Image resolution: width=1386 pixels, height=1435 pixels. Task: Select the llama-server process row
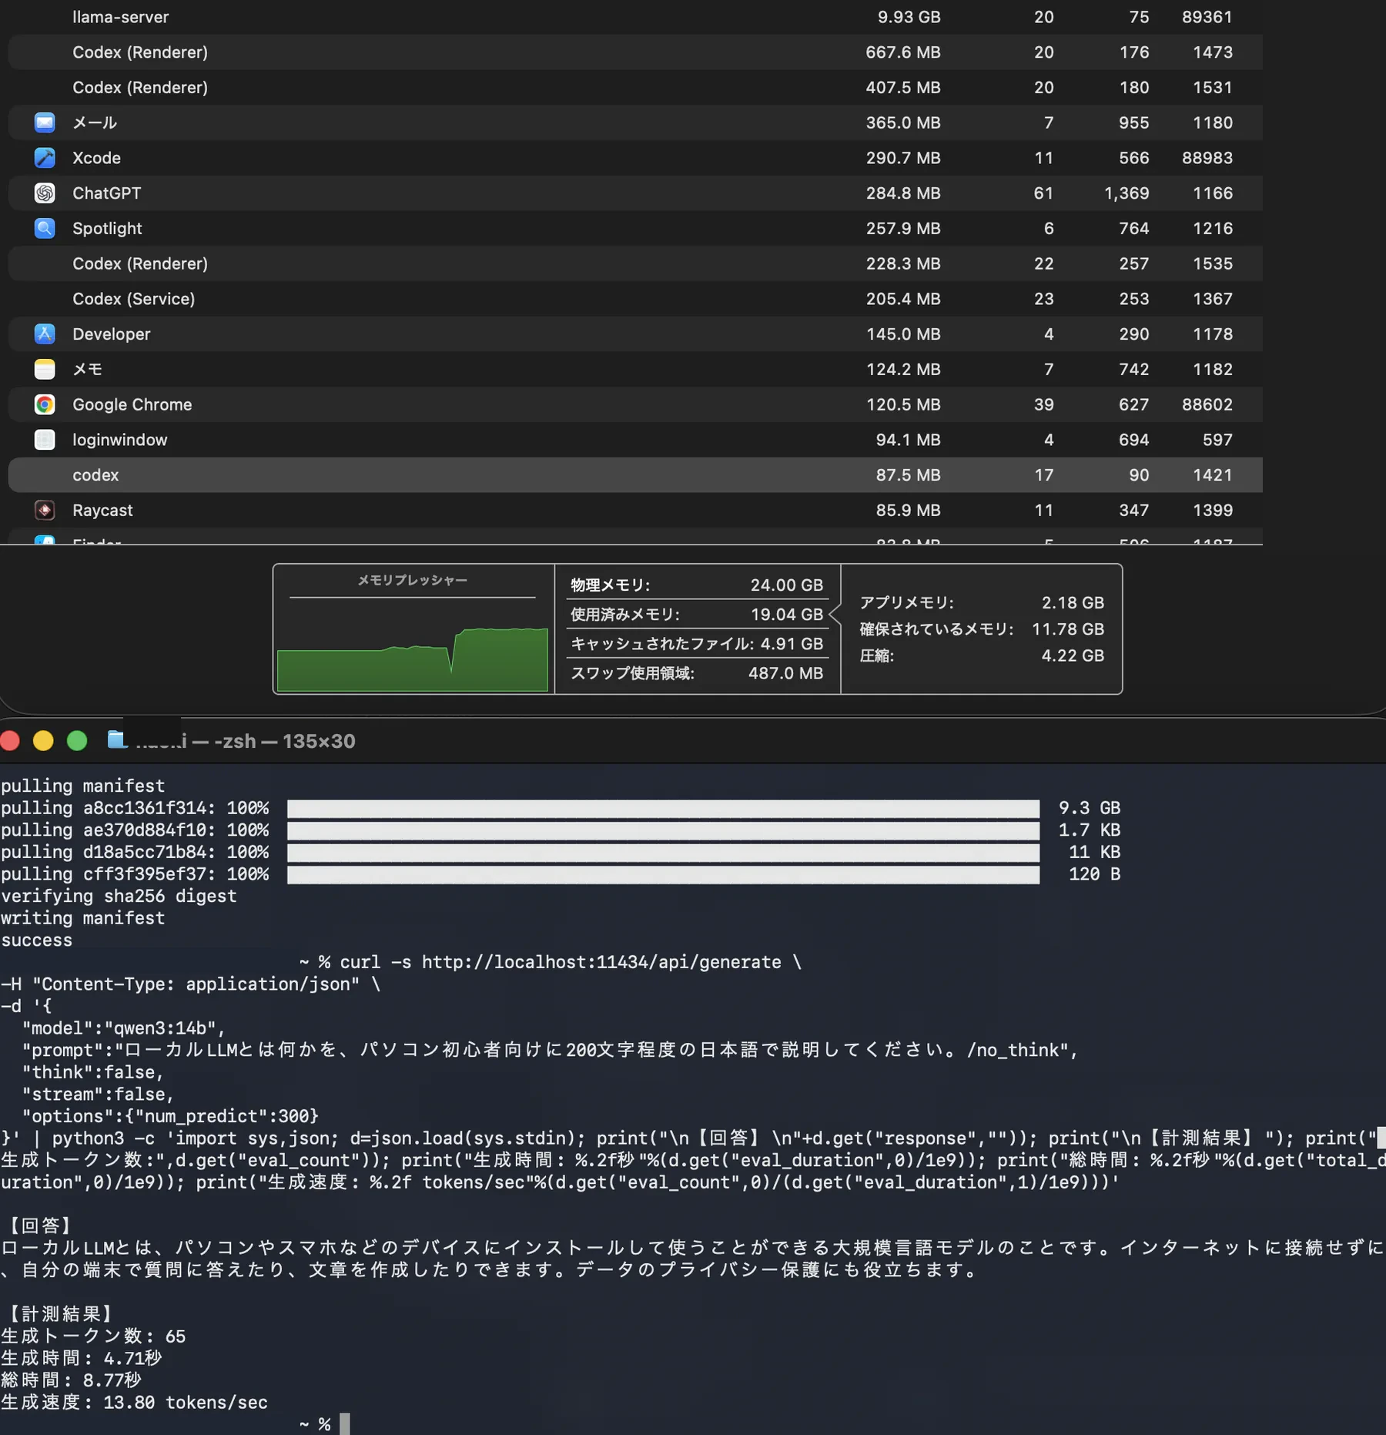(x=635, y=17)
